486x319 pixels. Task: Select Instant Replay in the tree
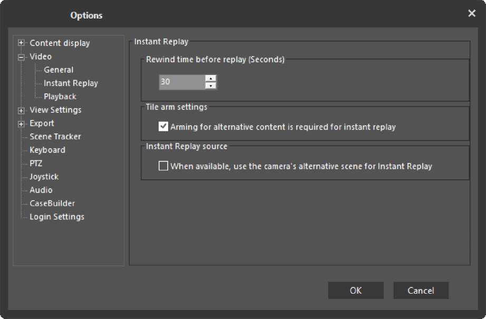pyautogui.click(x=71, y=83)
